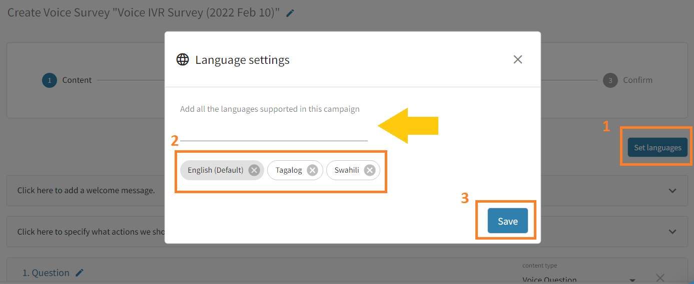Viewport: 694px width, 284px height.
Task: Click the "1. Question" heading
Action: (x=46, y=273)
